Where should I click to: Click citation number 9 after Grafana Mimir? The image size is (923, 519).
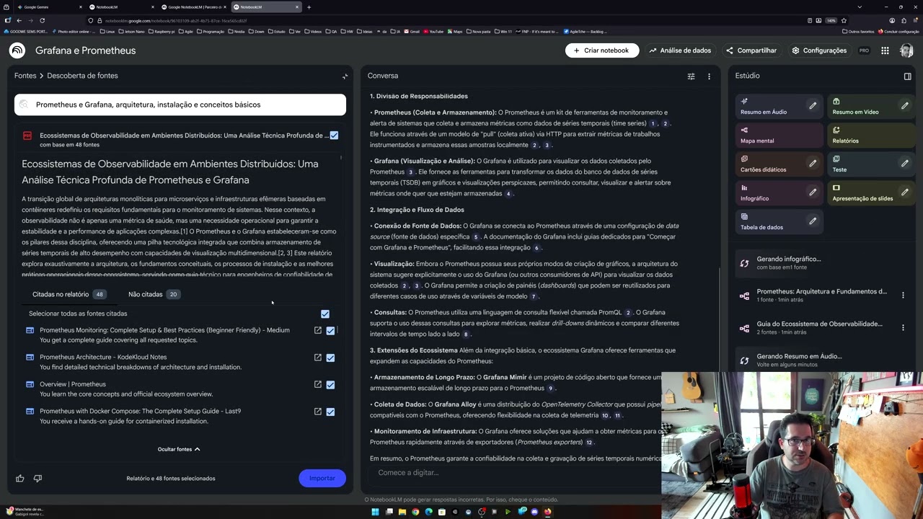(x=550, y=389)
